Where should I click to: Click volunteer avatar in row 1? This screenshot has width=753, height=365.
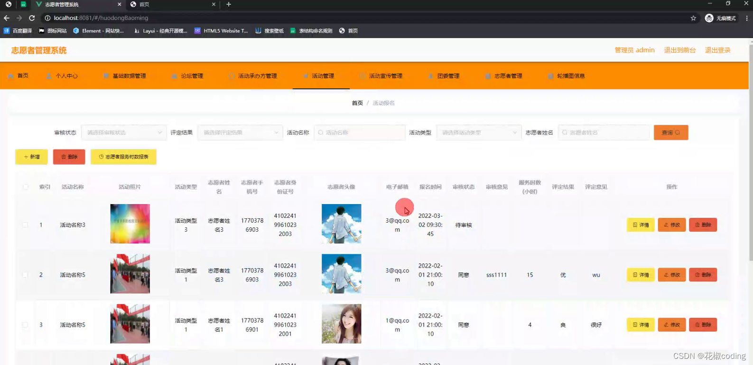pyautogui.click(x=341, y=224)
